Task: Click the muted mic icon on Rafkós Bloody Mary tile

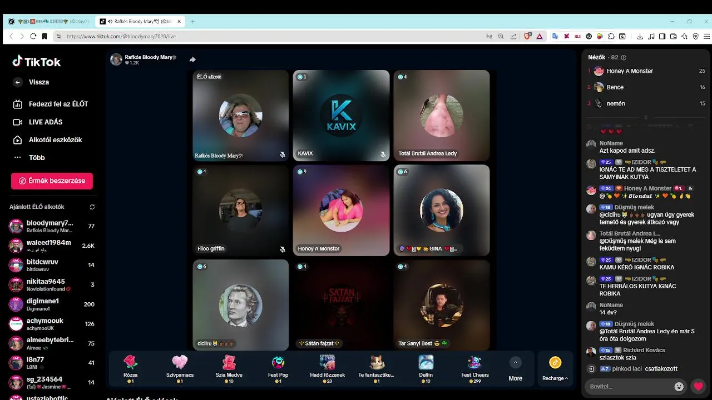Action: click(283, 155)
